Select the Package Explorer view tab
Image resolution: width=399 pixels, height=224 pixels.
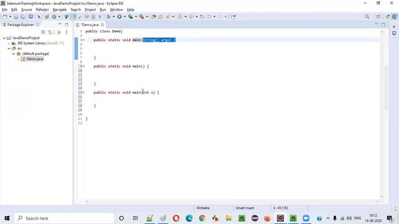[21, 25]
